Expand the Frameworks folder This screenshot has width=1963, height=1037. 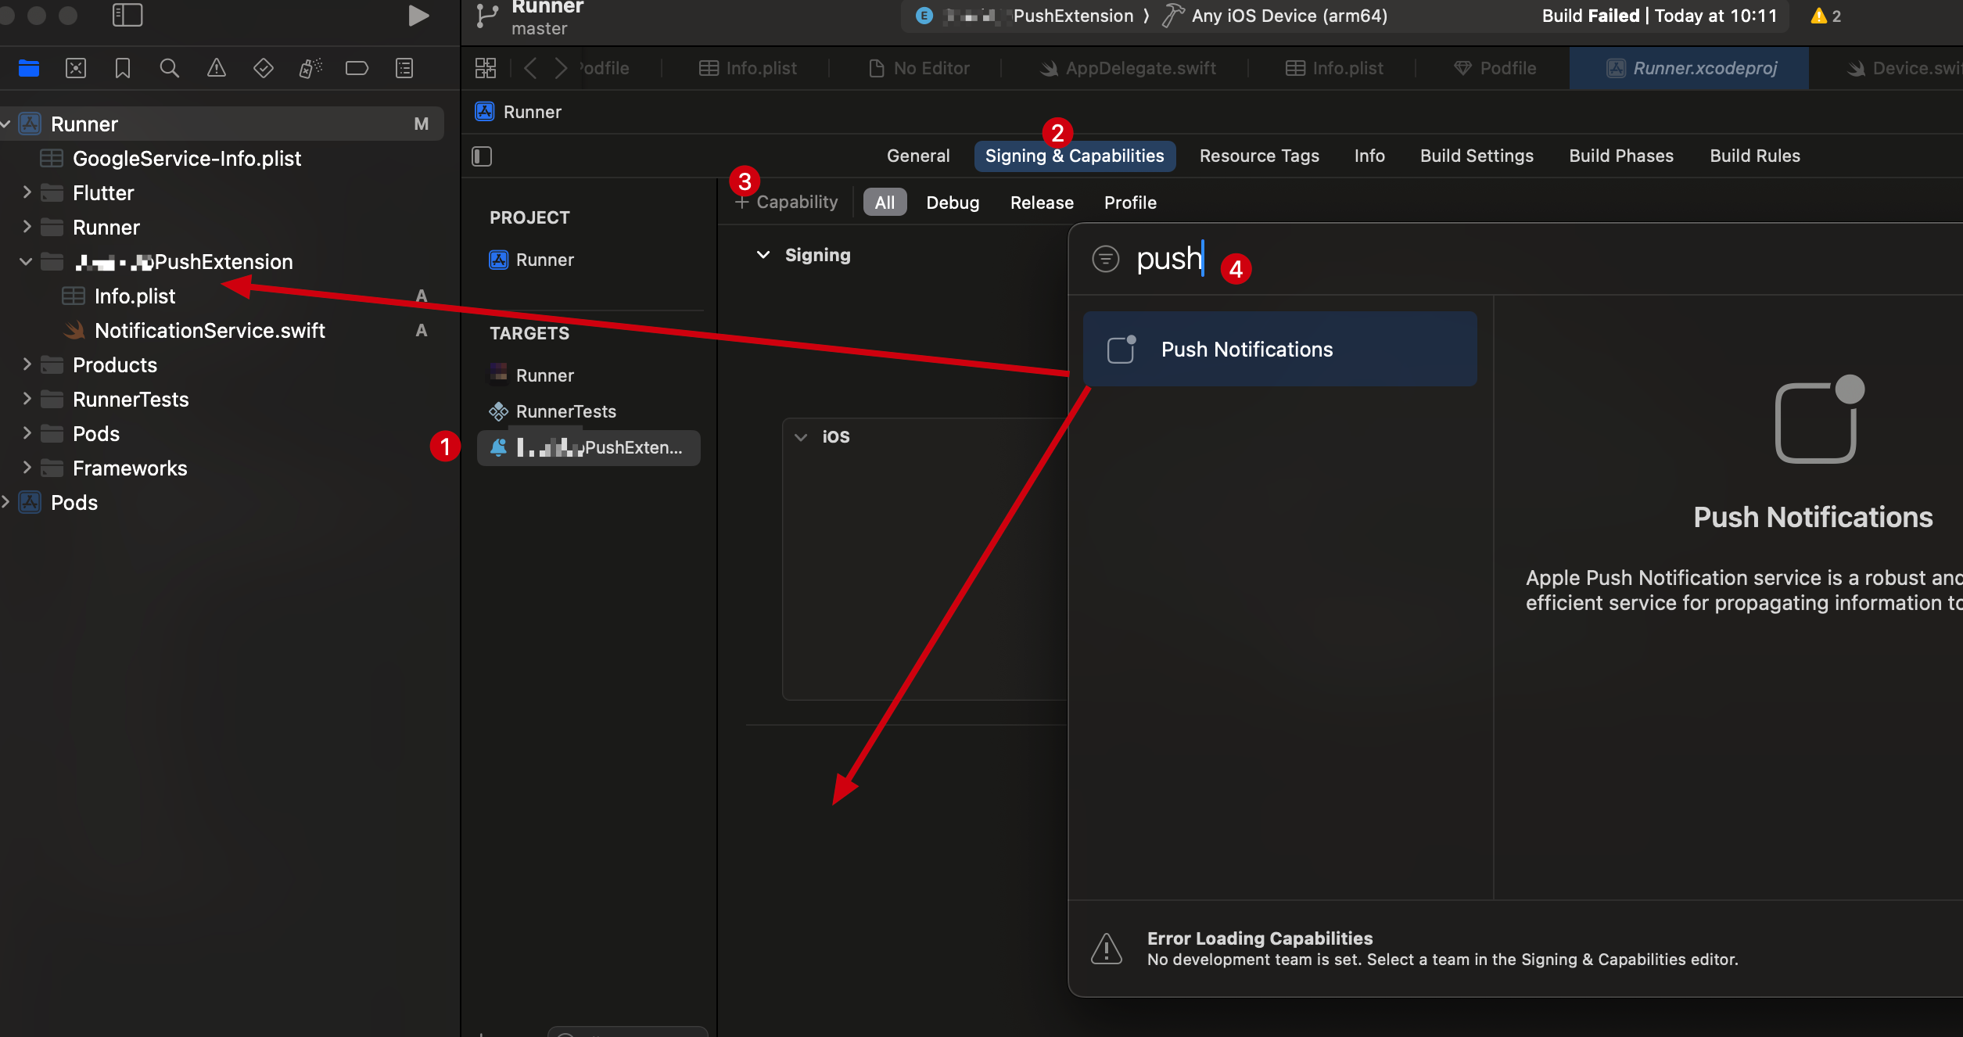coord(27,468)
